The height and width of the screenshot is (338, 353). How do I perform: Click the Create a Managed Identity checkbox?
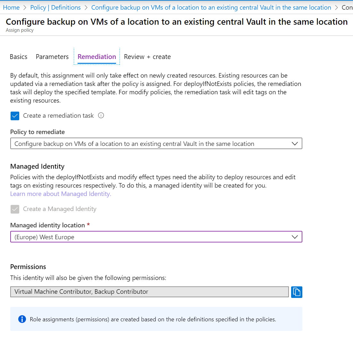(15, 209)
